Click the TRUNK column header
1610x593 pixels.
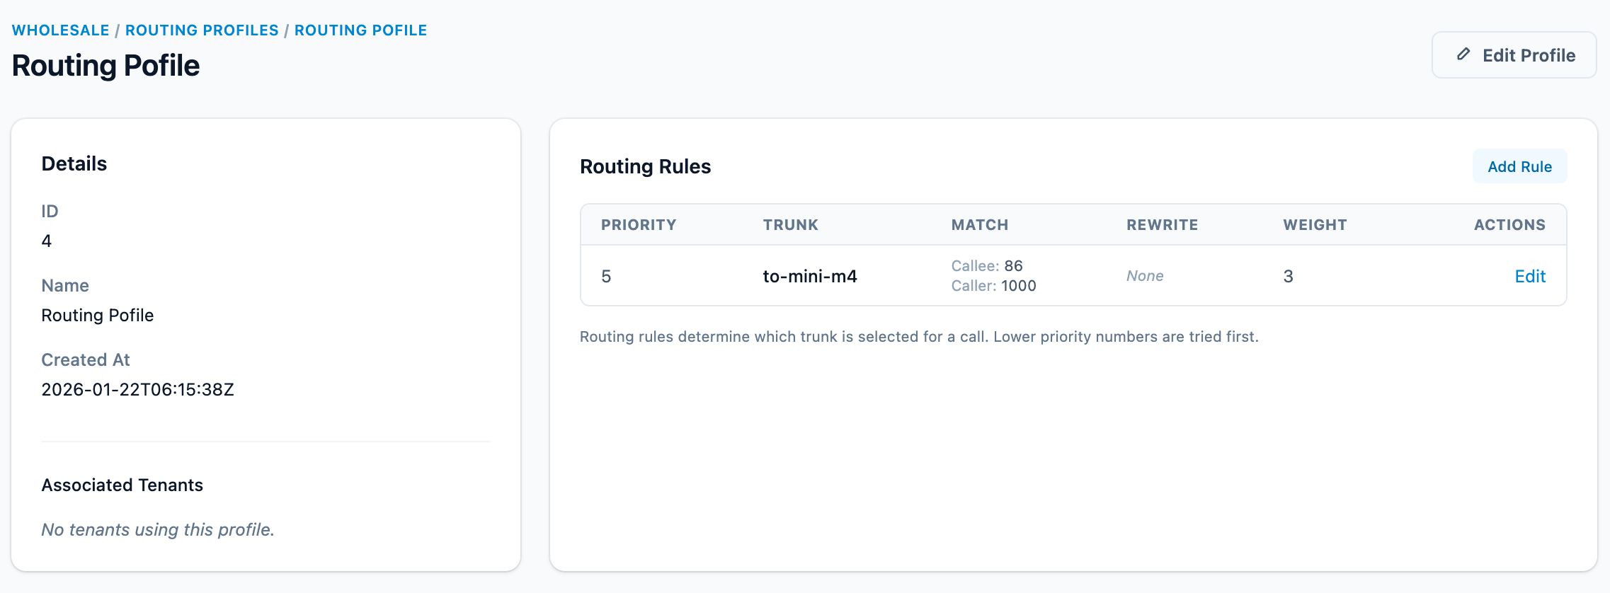coord(791,224)
